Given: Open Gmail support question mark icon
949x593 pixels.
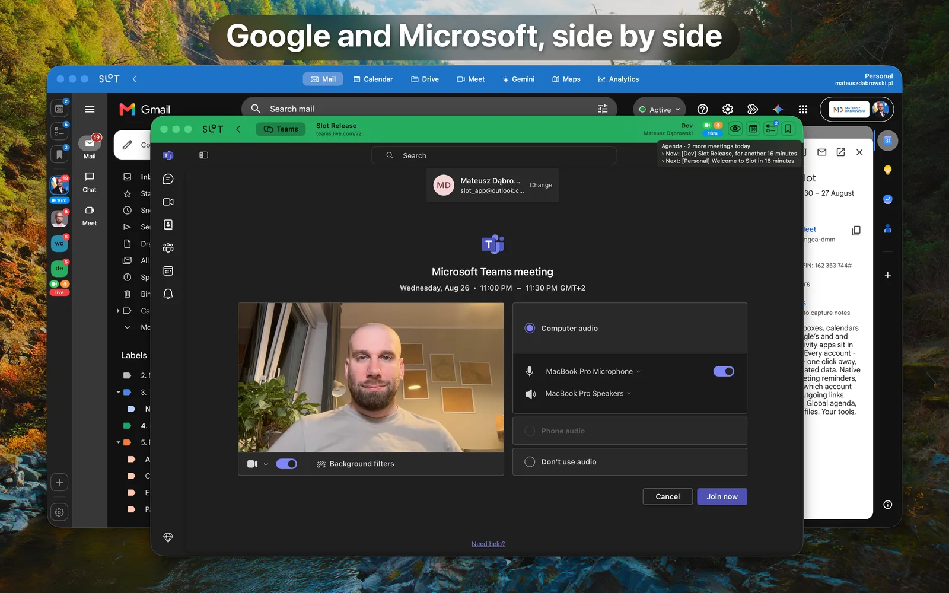Looking at the screenshot, I should pos(702,109).
